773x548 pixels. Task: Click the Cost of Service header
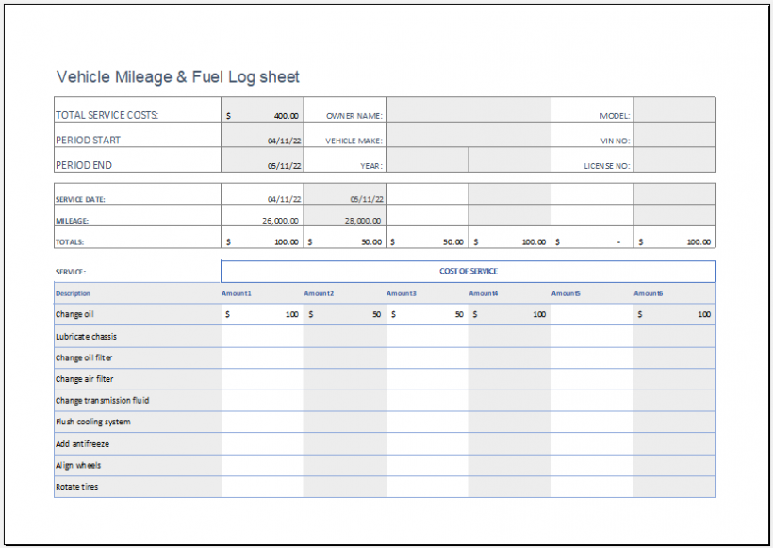(469, 272)
